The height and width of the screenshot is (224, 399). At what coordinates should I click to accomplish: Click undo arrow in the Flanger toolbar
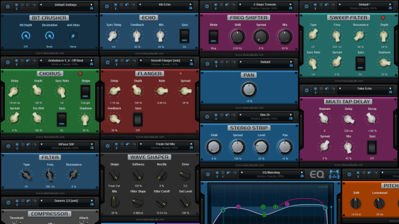(128, 61)
